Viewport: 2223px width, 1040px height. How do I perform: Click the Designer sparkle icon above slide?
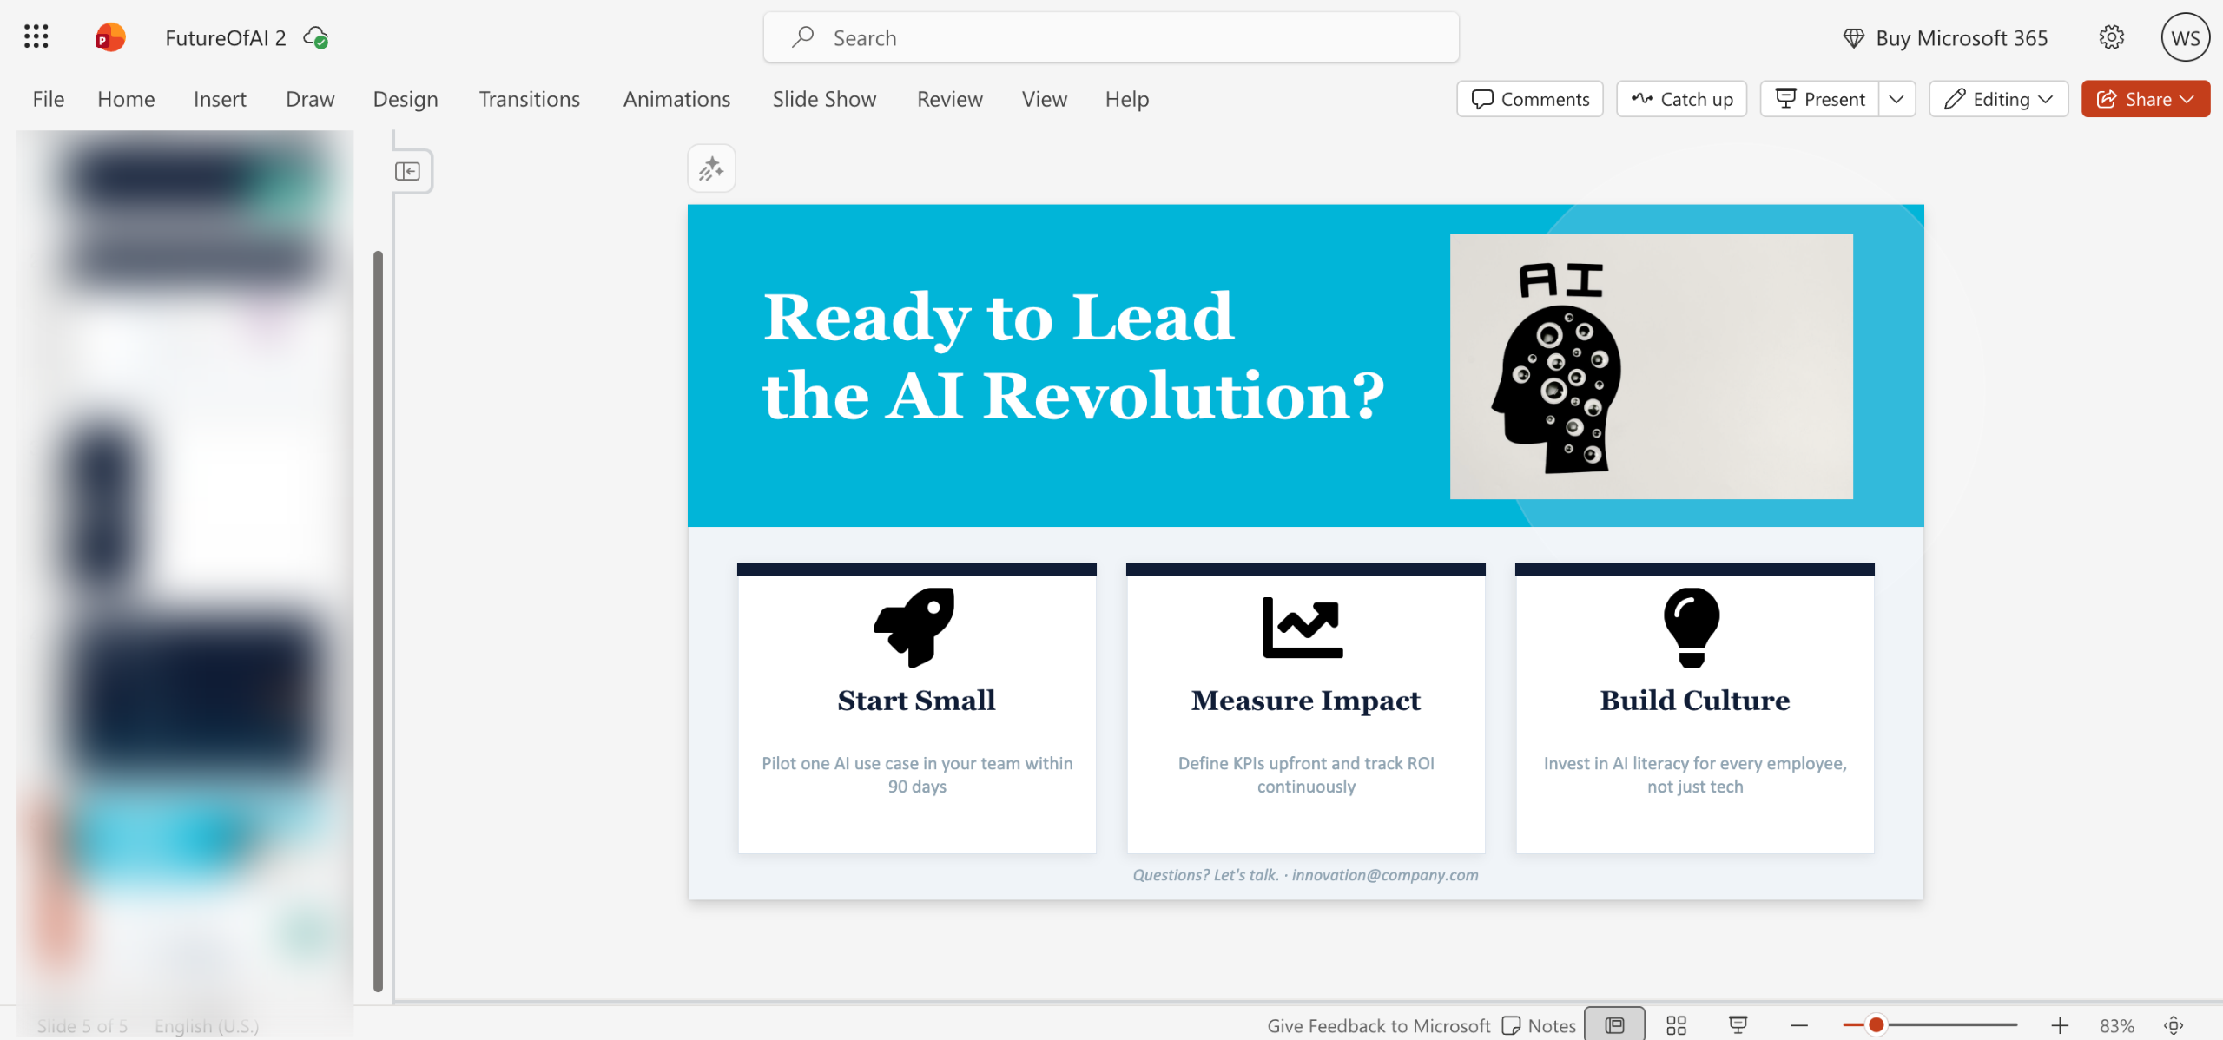coord(711,168)
